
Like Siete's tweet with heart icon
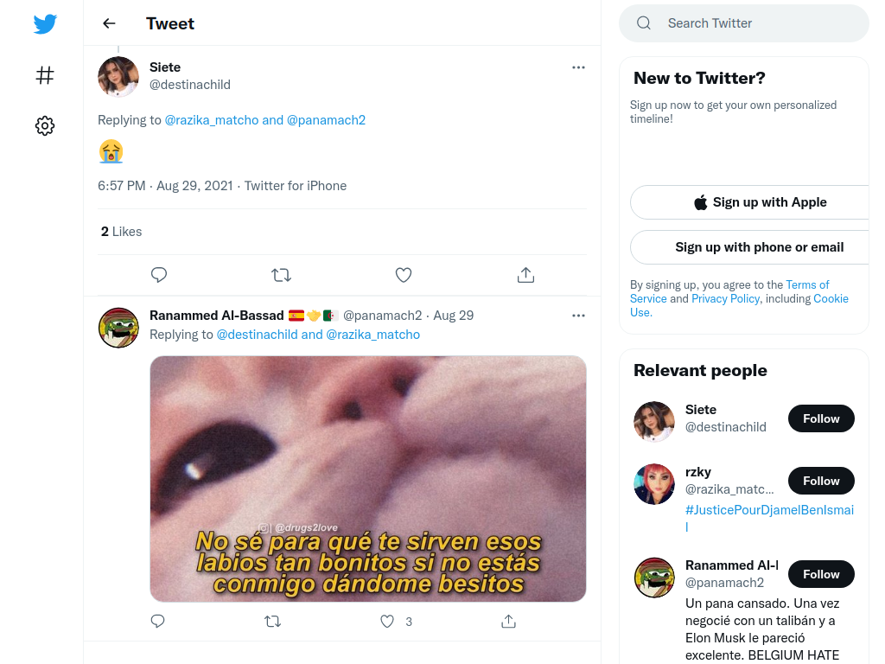403,275
